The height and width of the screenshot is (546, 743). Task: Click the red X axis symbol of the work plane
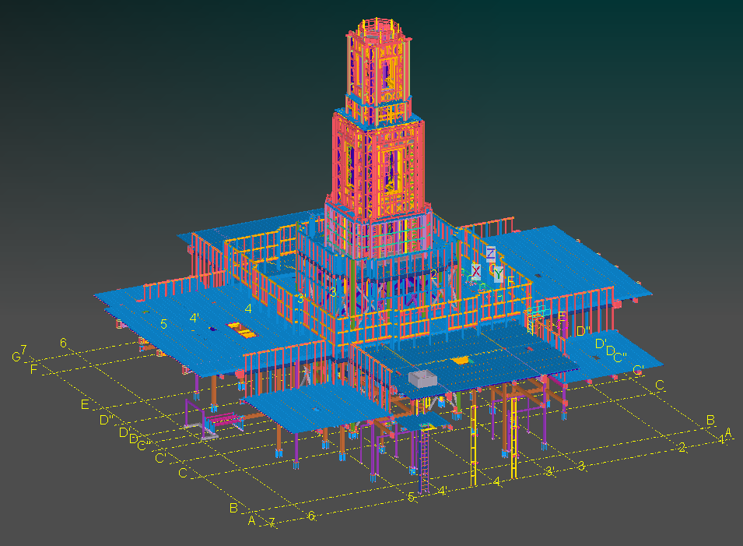(476, 271)
